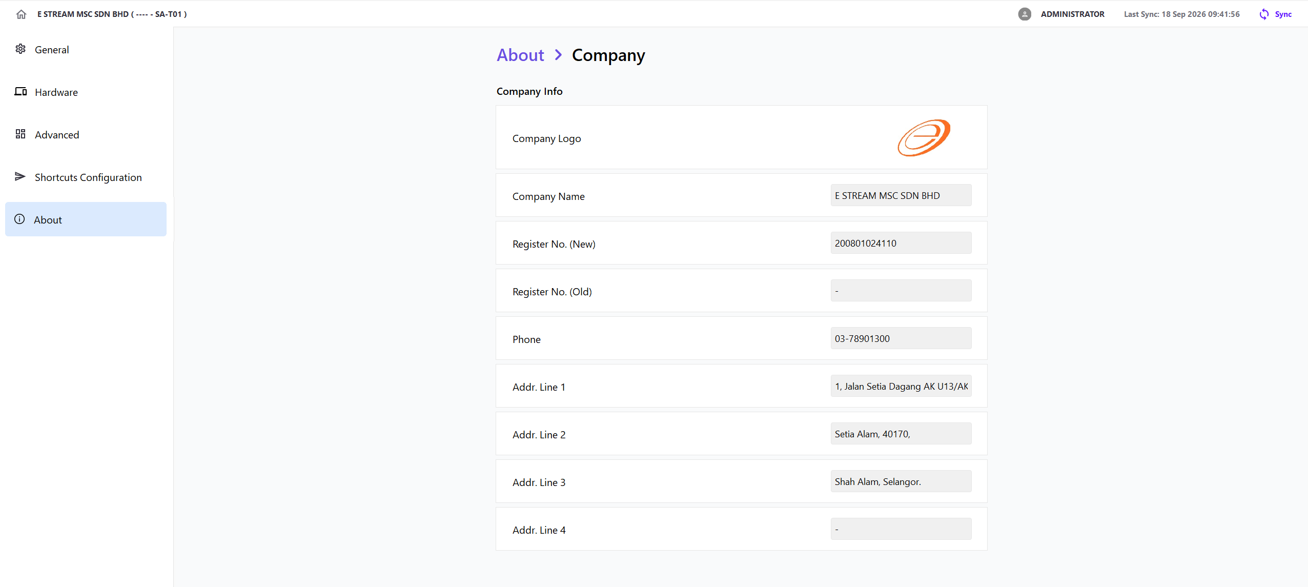Viewport: 1308px width, 587px height.
Task: Click the Hardware devices icon
Action: pos(21,91)
